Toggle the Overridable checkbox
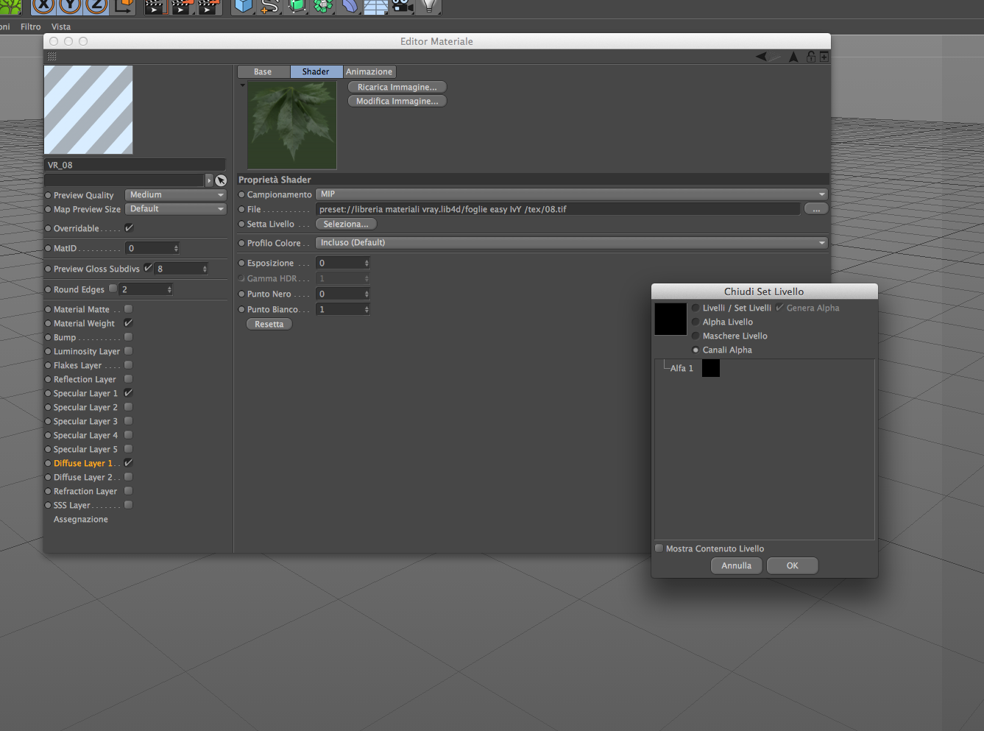984x731 pixels. 129,228
